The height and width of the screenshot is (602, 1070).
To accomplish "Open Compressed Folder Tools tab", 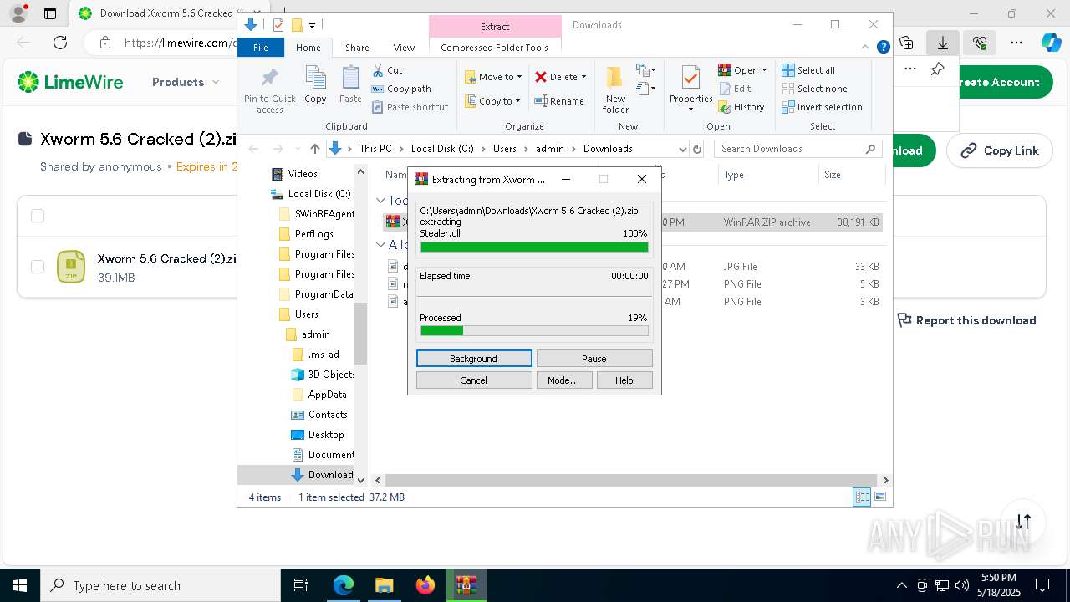I will (x=495, y=48).
